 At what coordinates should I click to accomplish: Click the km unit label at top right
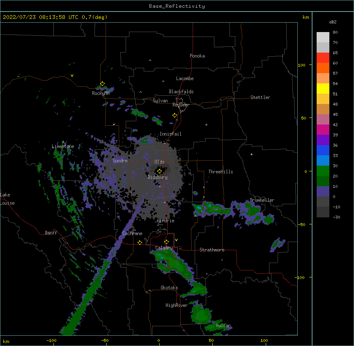306,17
